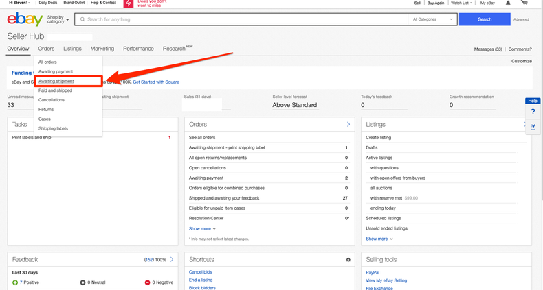The height and width of the screenshot is (290, 543).
Task: Open Shortcuts gear settings
Action: 348,260
